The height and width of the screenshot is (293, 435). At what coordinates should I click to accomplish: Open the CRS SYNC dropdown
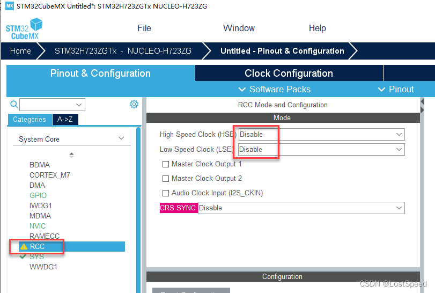tap(301, 208)
